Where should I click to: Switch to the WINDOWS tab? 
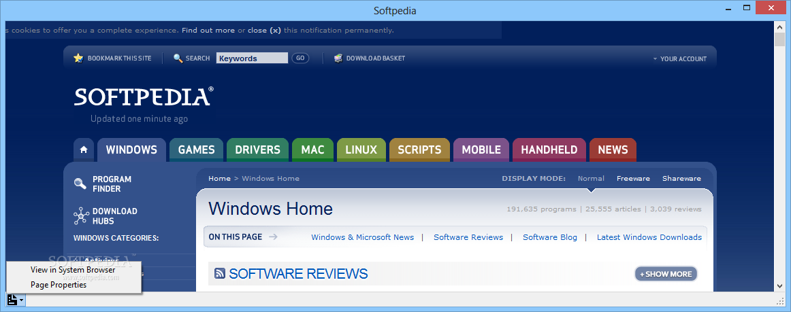(131, 150)
